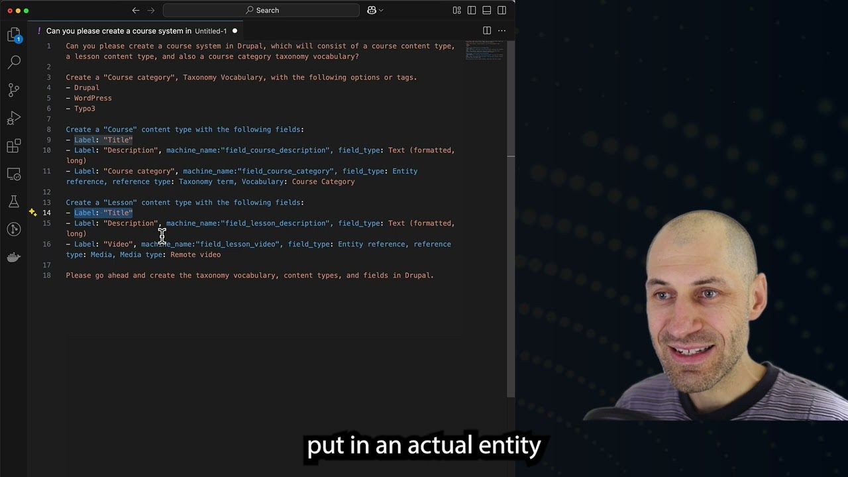Toggle the bottom panel
The width and height of the screenshot is (848, 477).
point(487,10)
